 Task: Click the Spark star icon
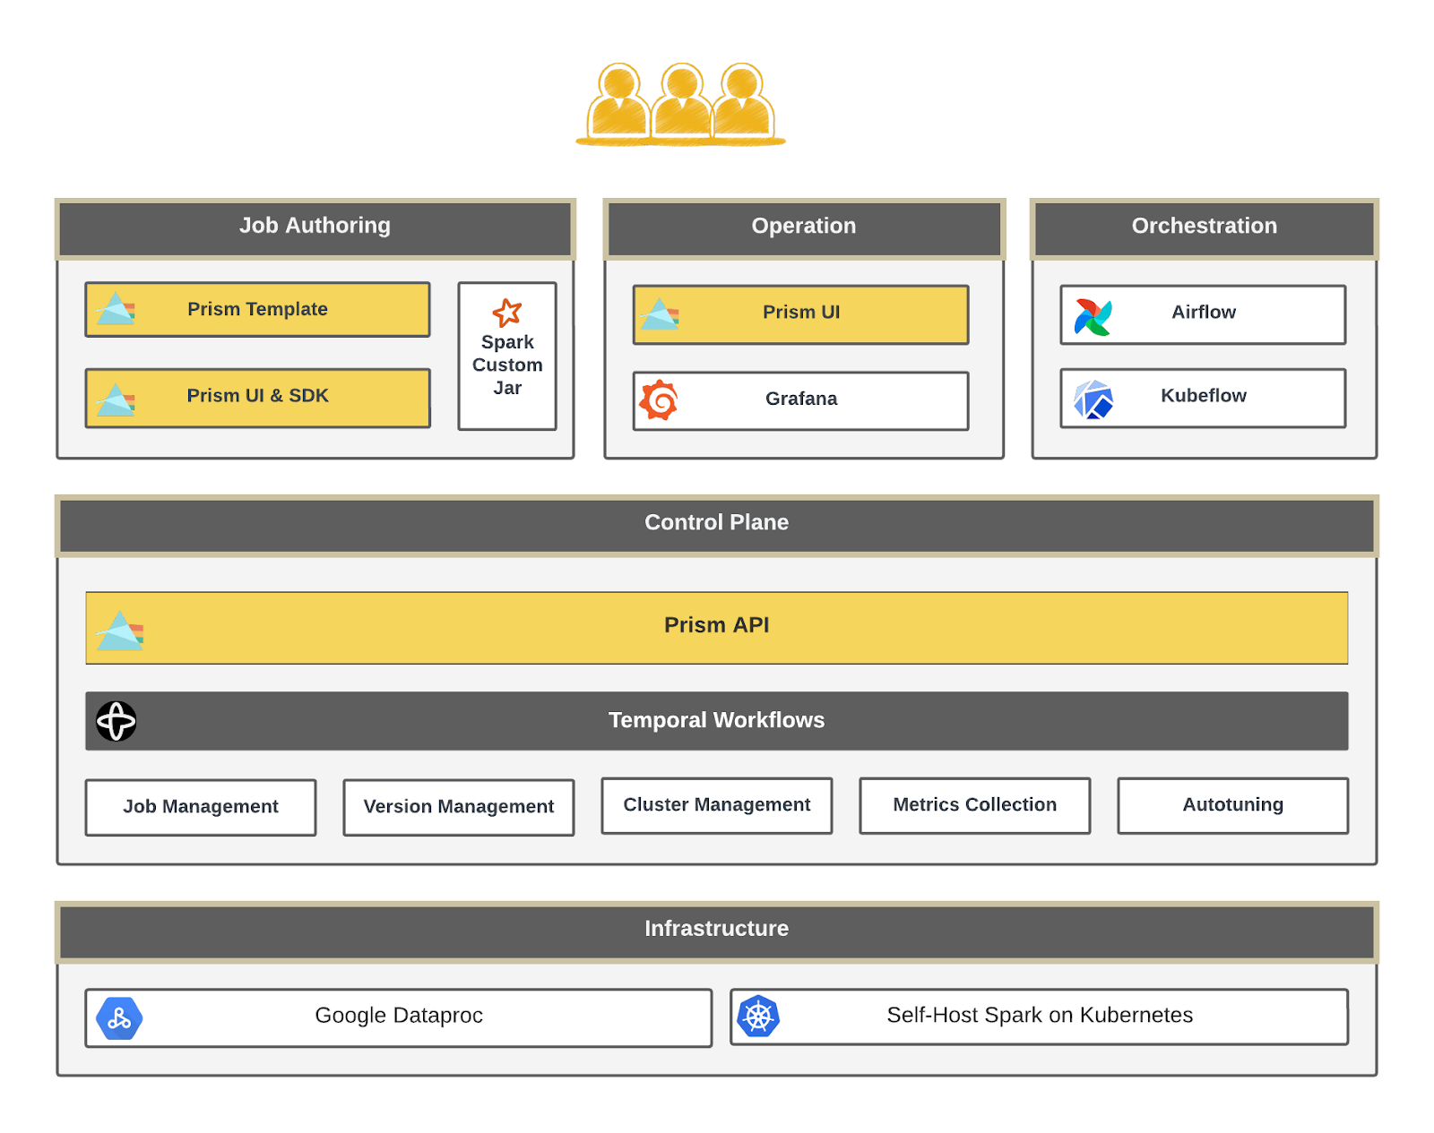507,313
